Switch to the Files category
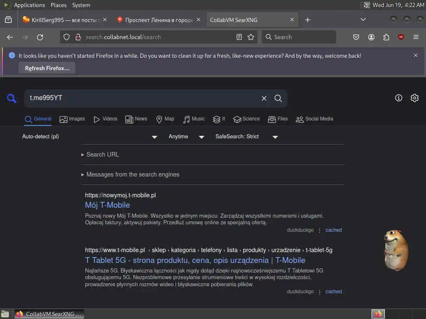The width and height of the screenshot is (426, 319). point(277,119)
